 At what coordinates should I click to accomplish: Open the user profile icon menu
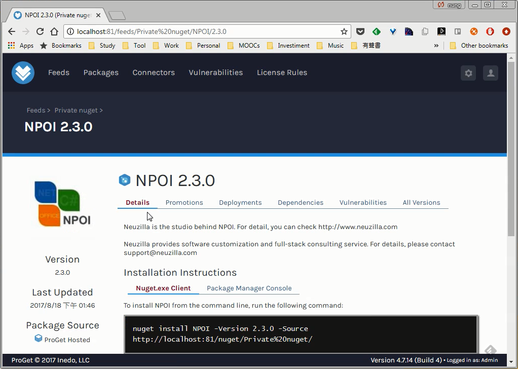click(x=491, y=73)
